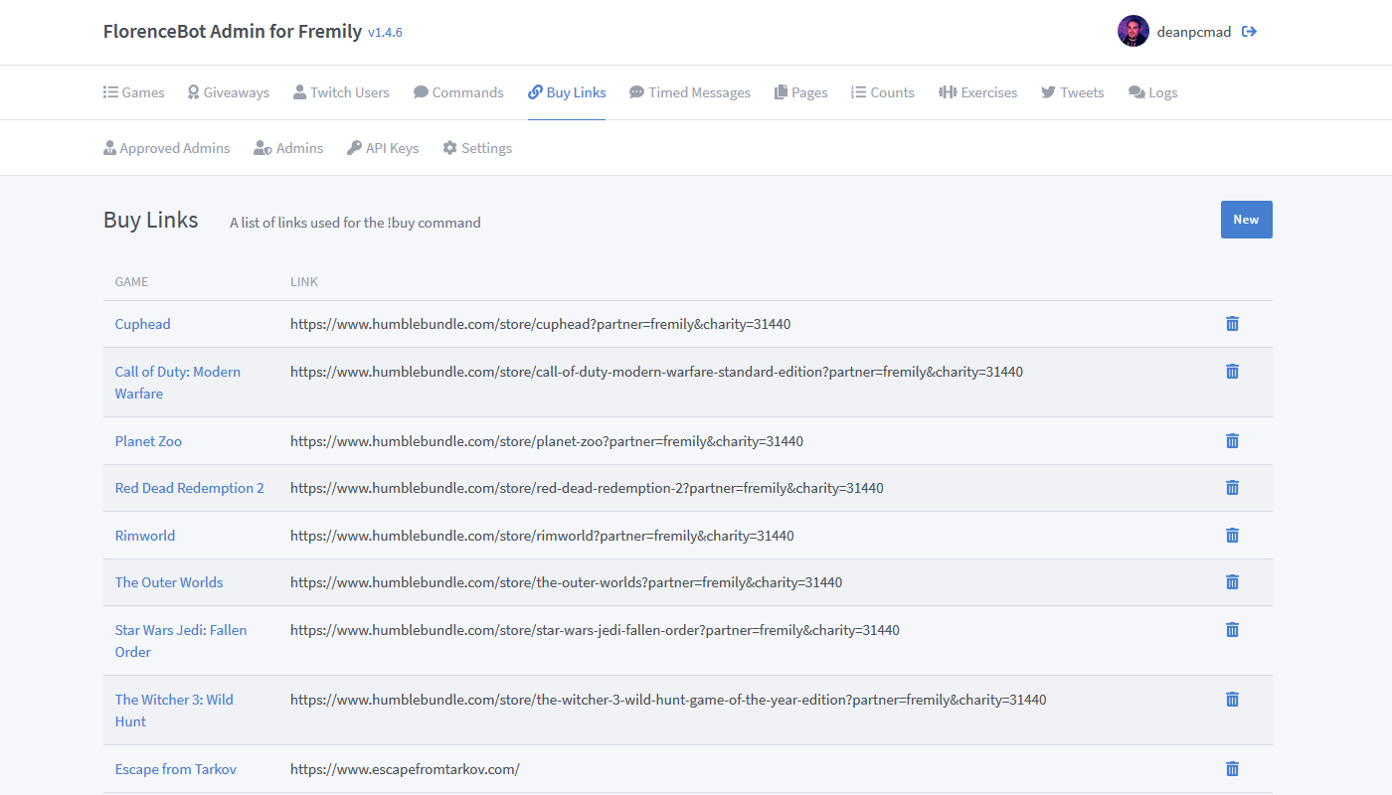Delete the Rimworld buy link
The width and height of the screenshot is (1392, 795).
pyautogui.click(x=1232, y=536)
